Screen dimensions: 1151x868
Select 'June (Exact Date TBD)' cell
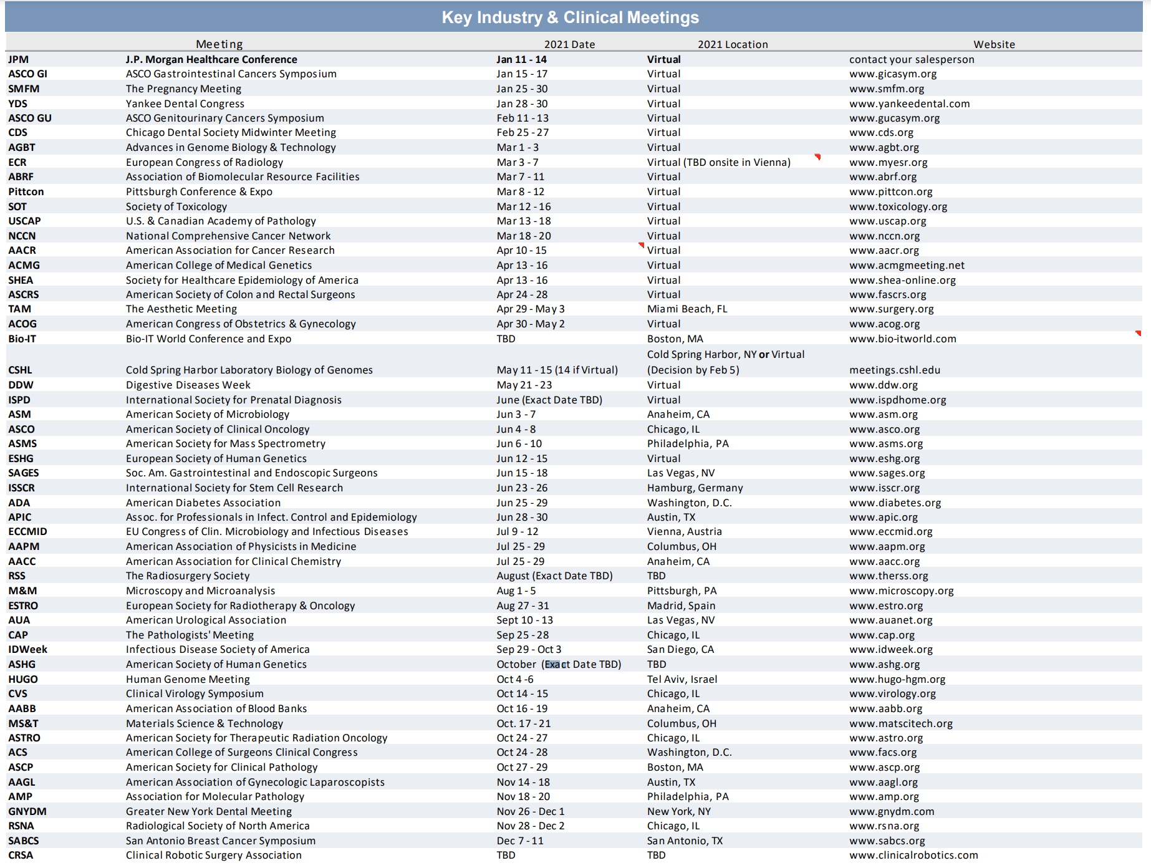[549, 400]
